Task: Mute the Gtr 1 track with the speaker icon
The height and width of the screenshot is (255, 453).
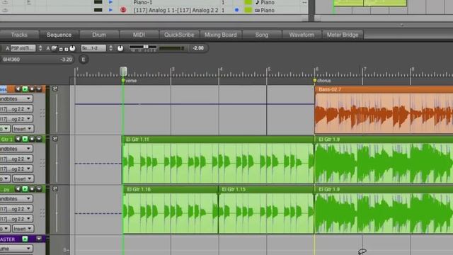Action: [18, 139]
